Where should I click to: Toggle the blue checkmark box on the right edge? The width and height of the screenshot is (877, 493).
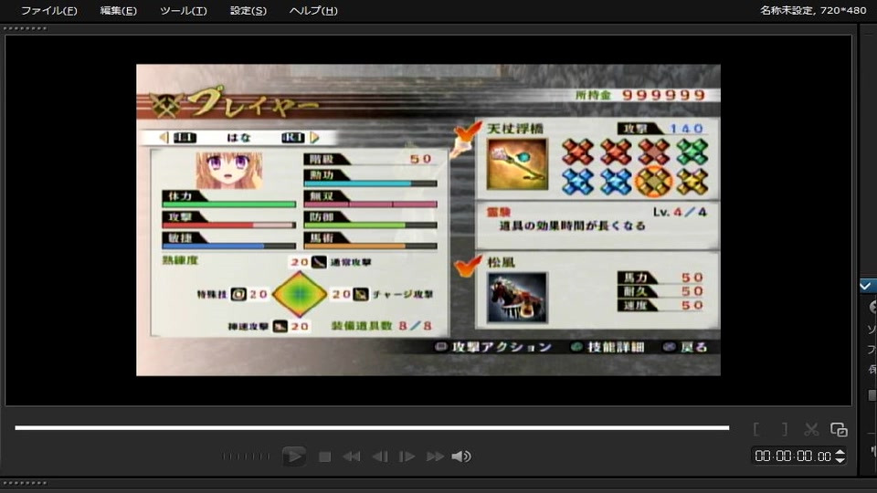point(868,286)
